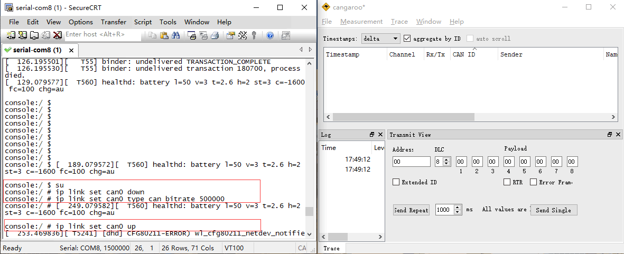Screen dimensions: 624x254
Task: Open the Script menu in SecureCRT
Action: tap(143, 22)
